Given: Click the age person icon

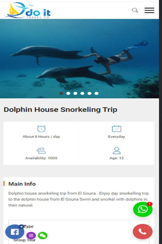Looking at the screenshot, I should [117, 150].
